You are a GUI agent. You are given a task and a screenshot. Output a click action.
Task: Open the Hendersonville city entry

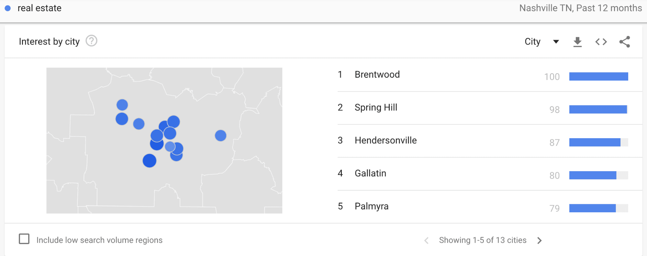click(385, 140)
